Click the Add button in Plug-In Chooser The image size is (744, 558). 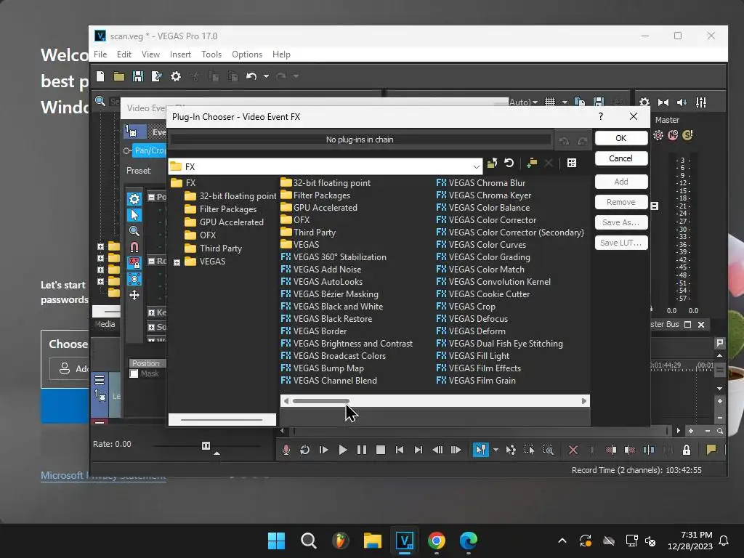[621, 182]
